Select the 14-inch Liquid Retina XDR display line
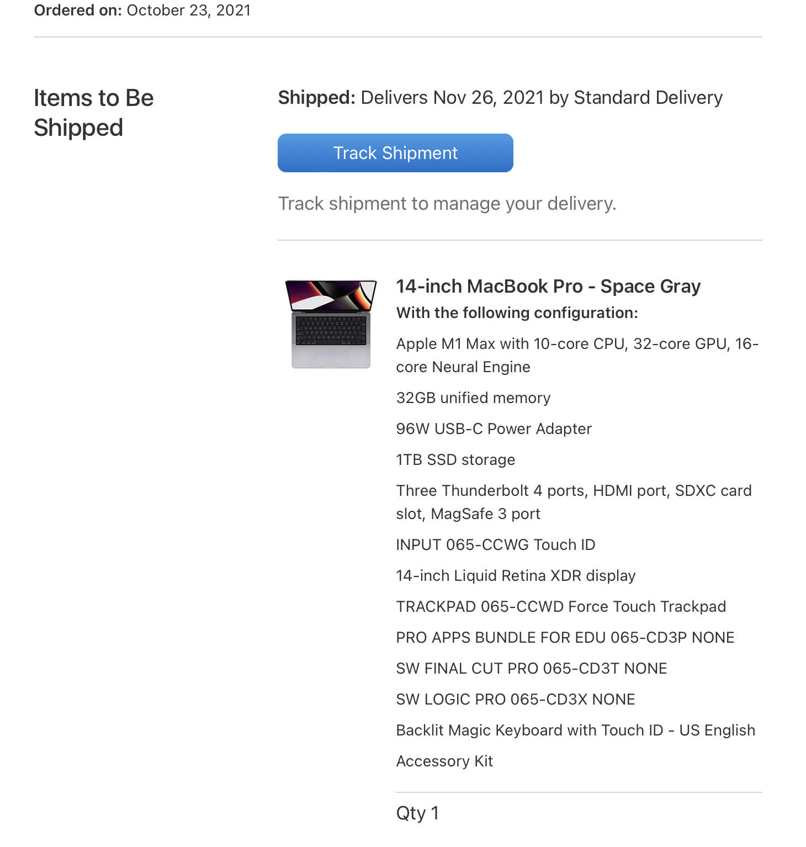 tap(516, 576)
